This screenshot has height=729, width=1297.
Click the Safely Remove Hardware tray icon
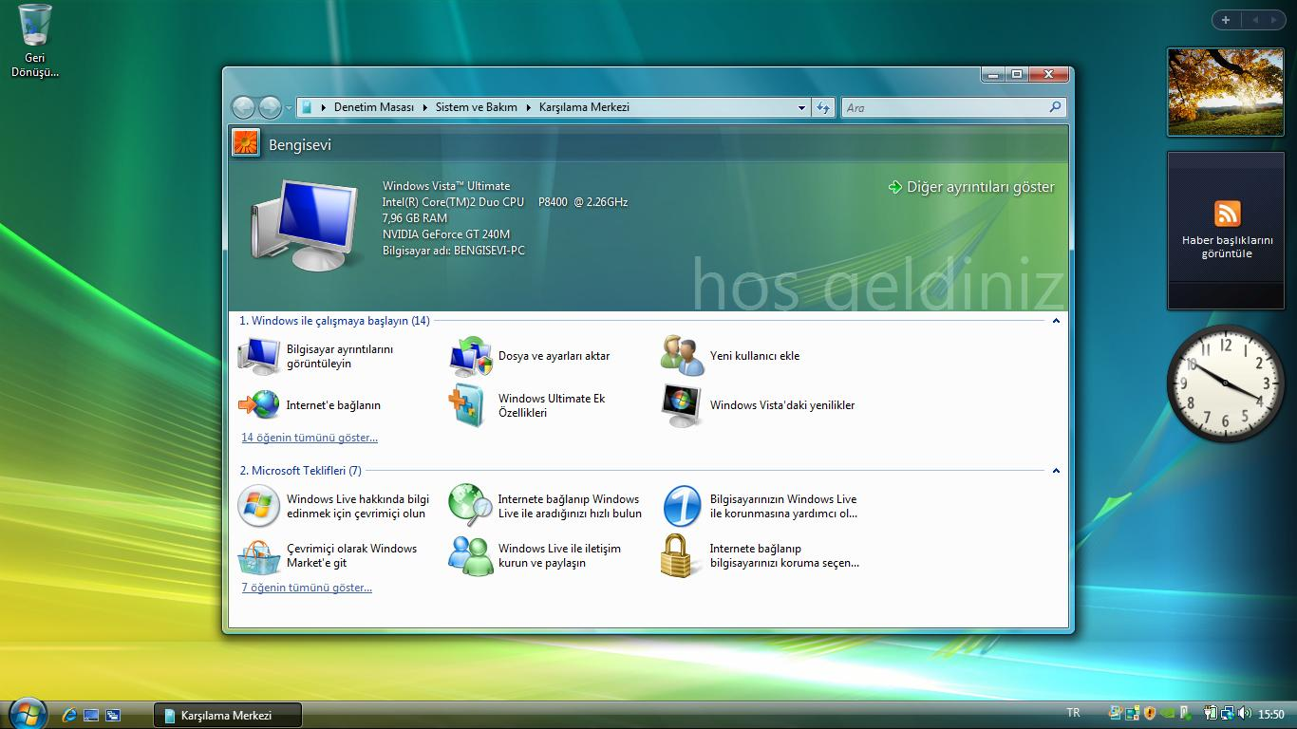pyautogui.click(x=1185, y=714)
